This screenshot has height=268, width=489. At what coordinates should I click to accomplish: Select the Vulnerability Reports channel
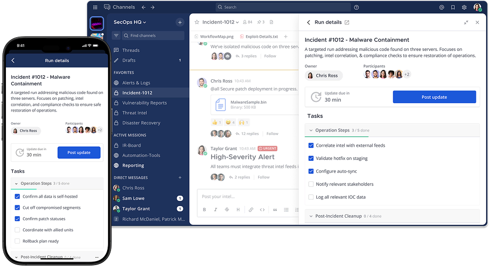point(144,103)
